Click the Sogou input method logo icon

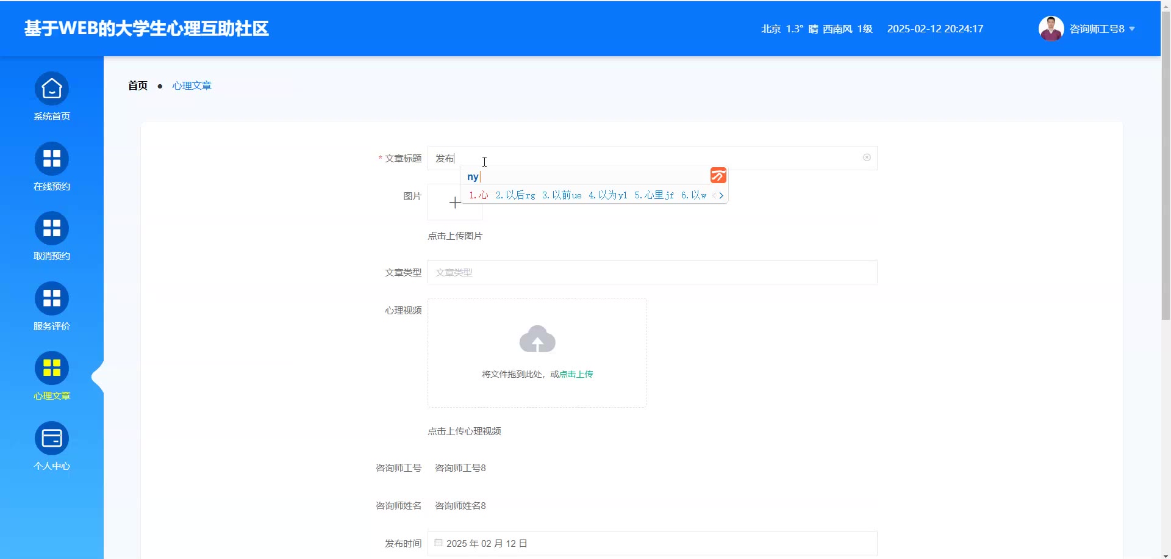pyautogui.click(x=718, y=176)
